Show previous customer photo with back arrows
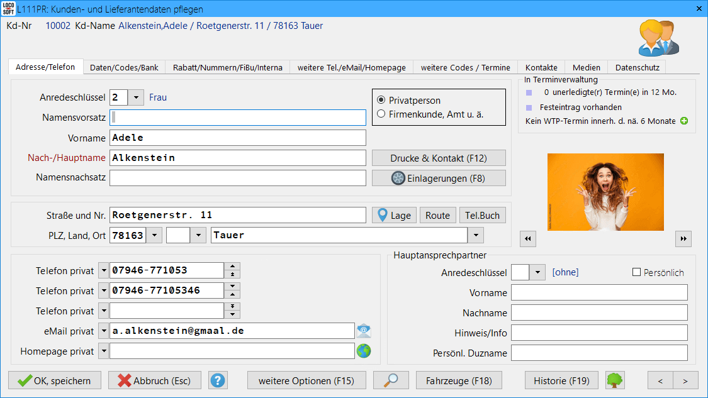This screenshot has width=708, height=398. pos(529,239)
